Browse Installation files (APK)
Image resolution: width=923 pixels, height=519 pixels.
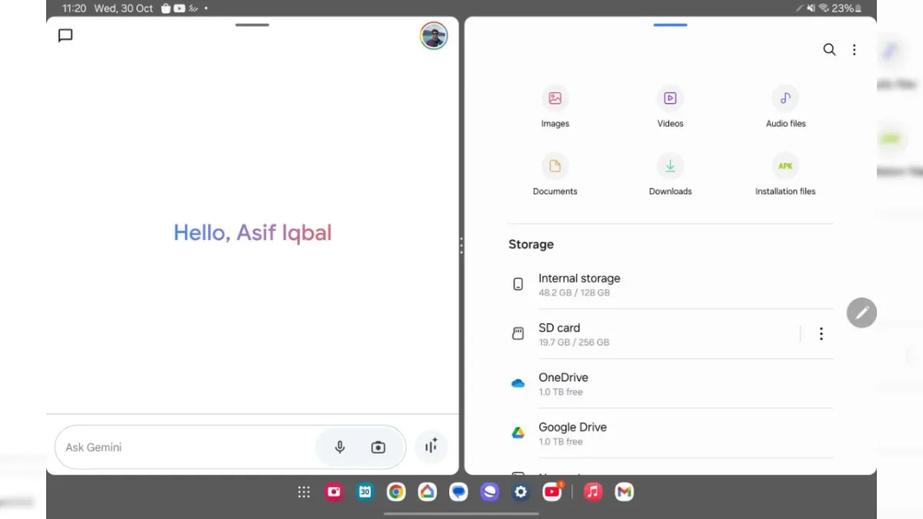785,174
